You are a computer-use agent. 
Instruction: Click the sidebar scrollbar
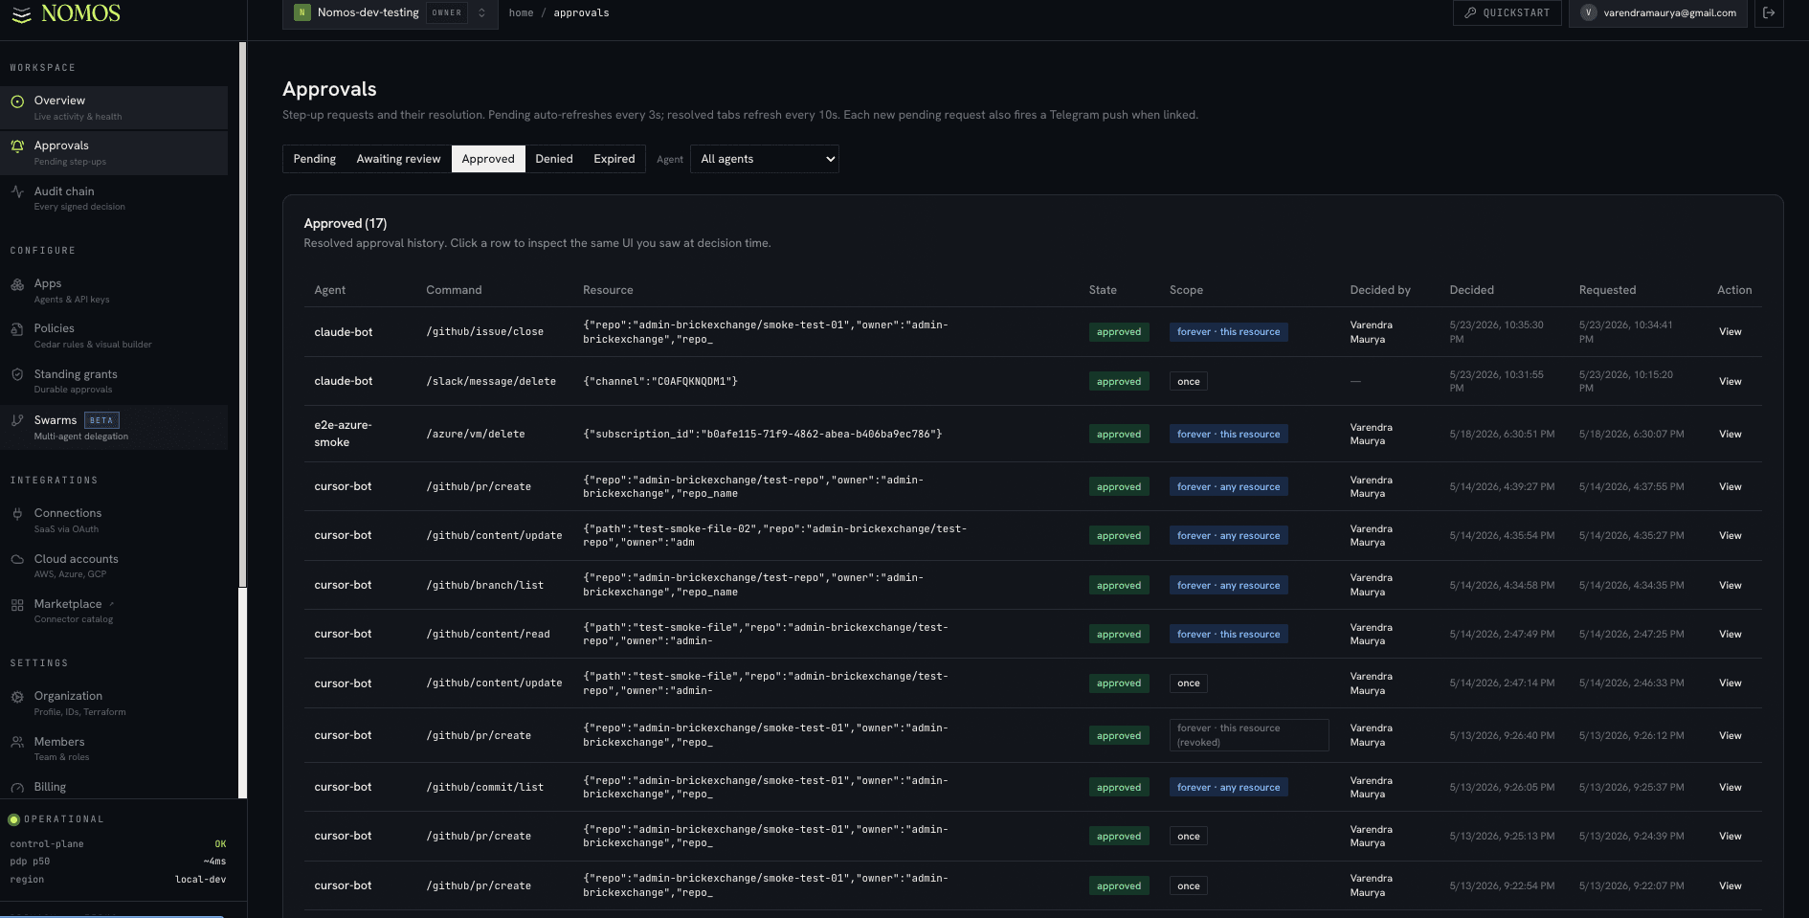(x=243, y=316)
